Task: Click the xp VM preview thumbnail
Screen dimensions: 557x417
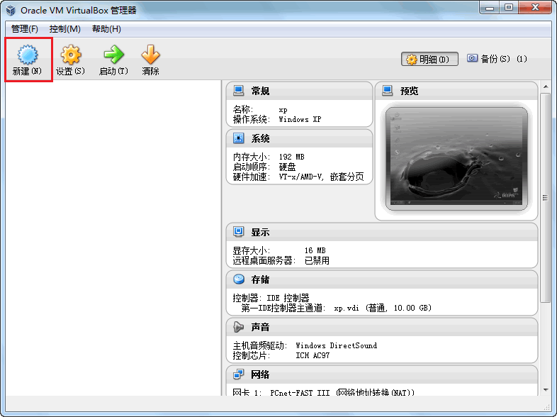Action: tap(456, 159)
